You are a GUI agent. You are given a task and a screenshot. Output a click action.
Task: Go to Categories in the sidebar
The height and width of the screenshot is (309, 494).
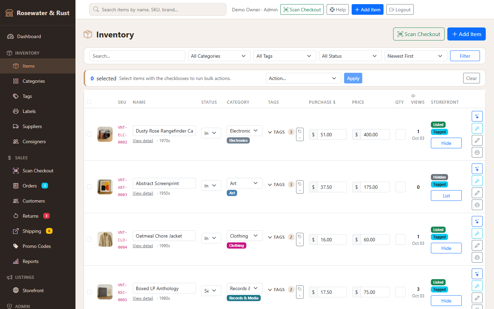38,81
